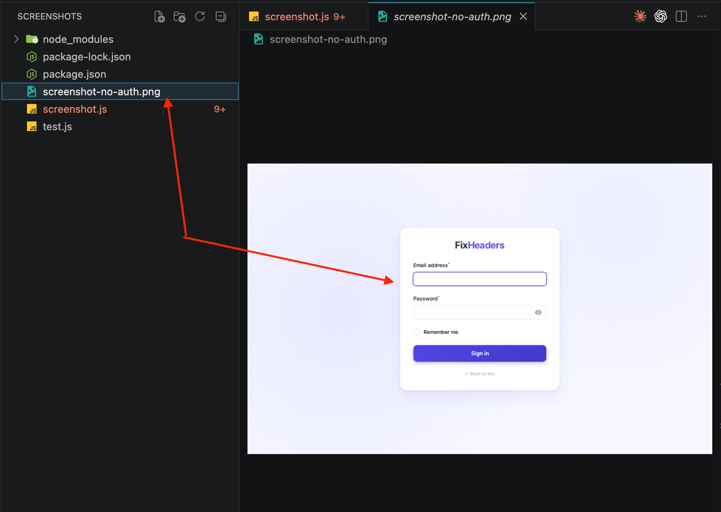Check the Remember me checkbox
The height and width of the screenshot is (512, 721).
416,332
